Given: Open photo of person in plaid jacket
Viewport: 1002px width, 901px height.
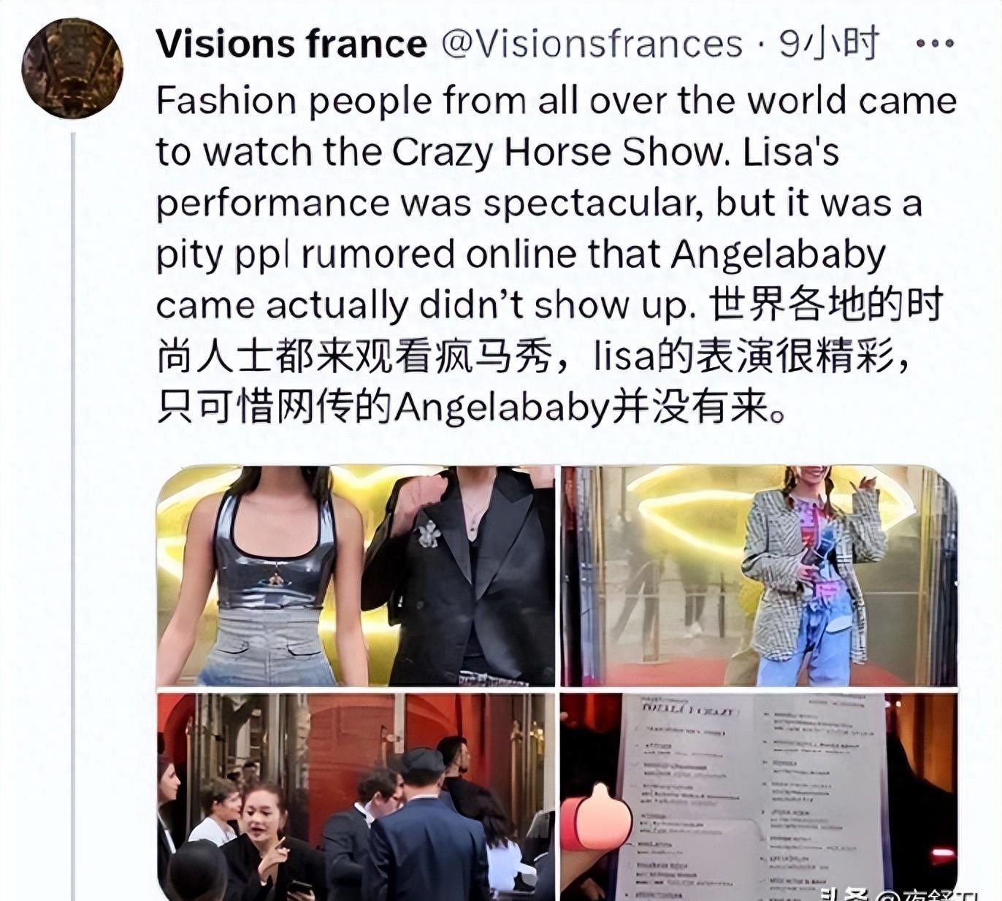Looking at the screenshot, I should coord(759,576).
